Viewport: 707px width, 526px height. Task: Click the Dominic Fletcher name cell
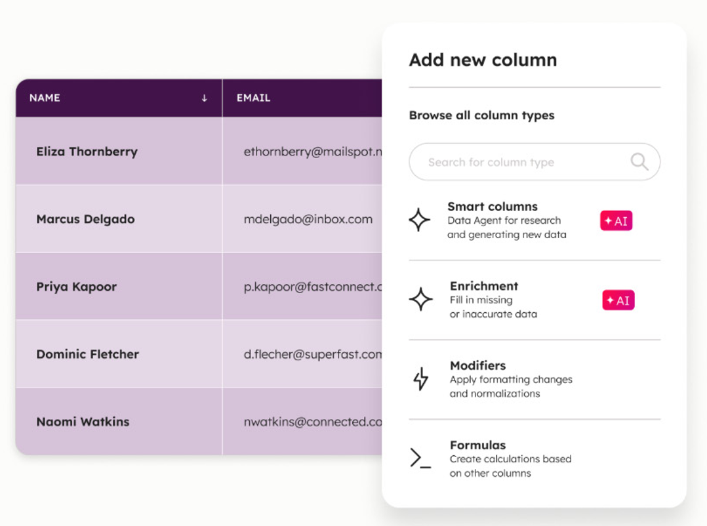coord(87,354)
